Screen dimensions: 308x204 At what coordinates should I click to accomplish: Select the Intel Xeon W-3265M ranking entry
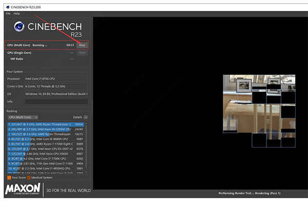coord(46,129)
